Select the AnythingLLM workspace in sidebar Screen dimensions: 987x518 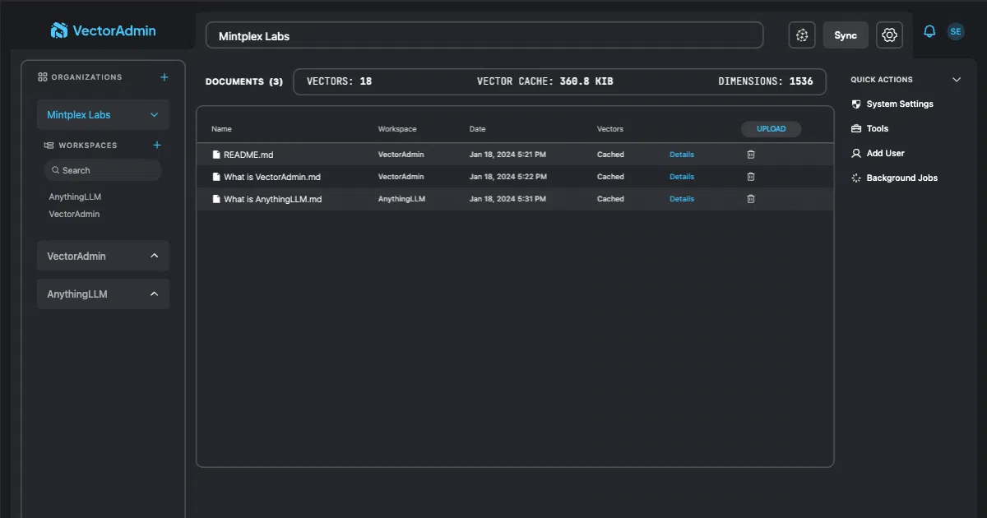pyautogui.click(x=75, y=197)
